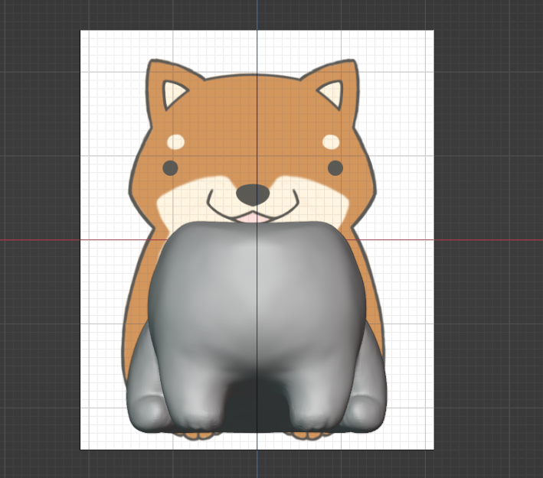Click the dog's pink tongue
The height and width of the screenshot is (478, 543).
pos(252,217)
